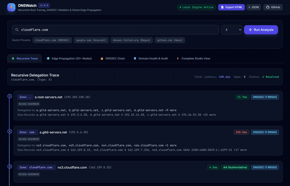Click DNSSEC (1 RRSIG) badge on ns3.cloudflare.com row
This screenshot has height=186, width=290.
[x=265, y=167]
